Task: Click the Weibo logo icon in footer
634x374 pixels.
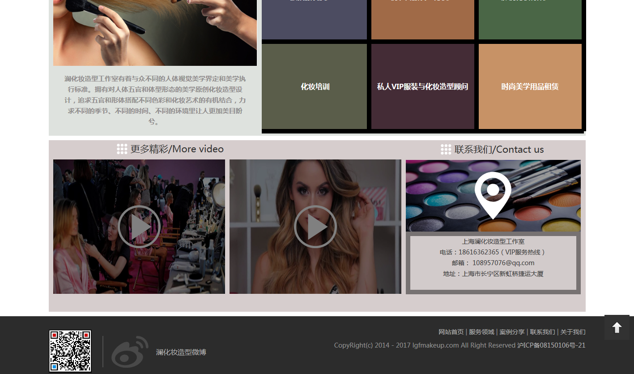Action: (130, 352)
